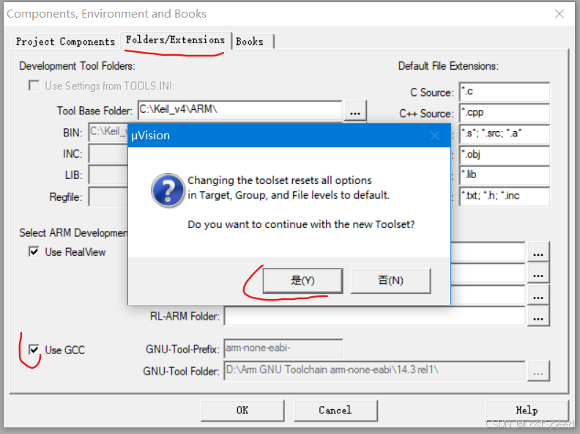Browse for the RL-ARM Folder
The height and width of the screenshot is (434, 580).
coord(538,317)
